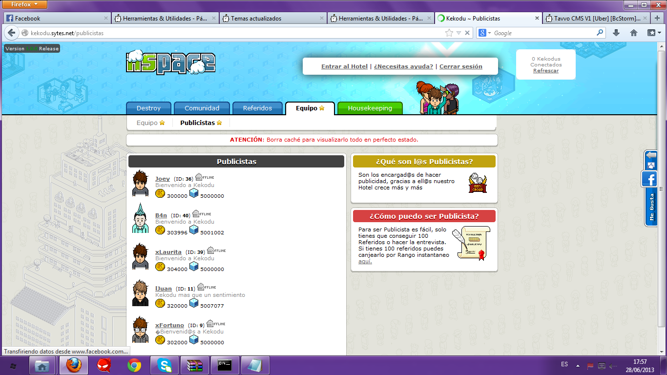The image size is (667, 375).
Task: Open the URL history dropdown arrow
Action: click(x=459, y=33)
